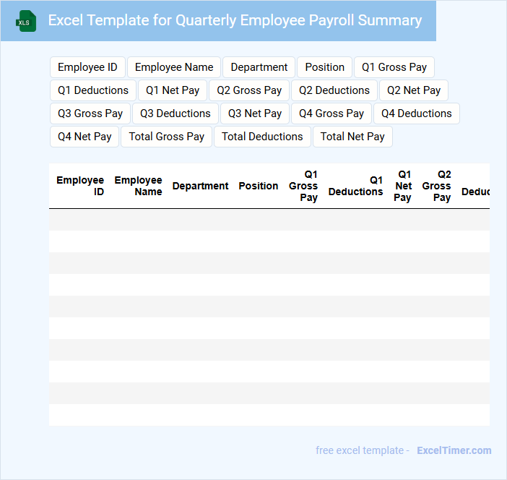Click the Employee Name table column header

pyautogui.click(x=138, y=186)
